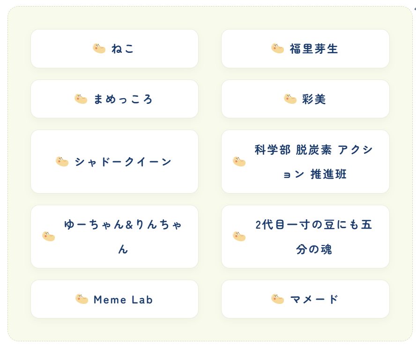The width and height of the screenshot is (416, 346).
Task: Click the bean icon beside 科学部 脱炭素 card
Action: [239, 161]
